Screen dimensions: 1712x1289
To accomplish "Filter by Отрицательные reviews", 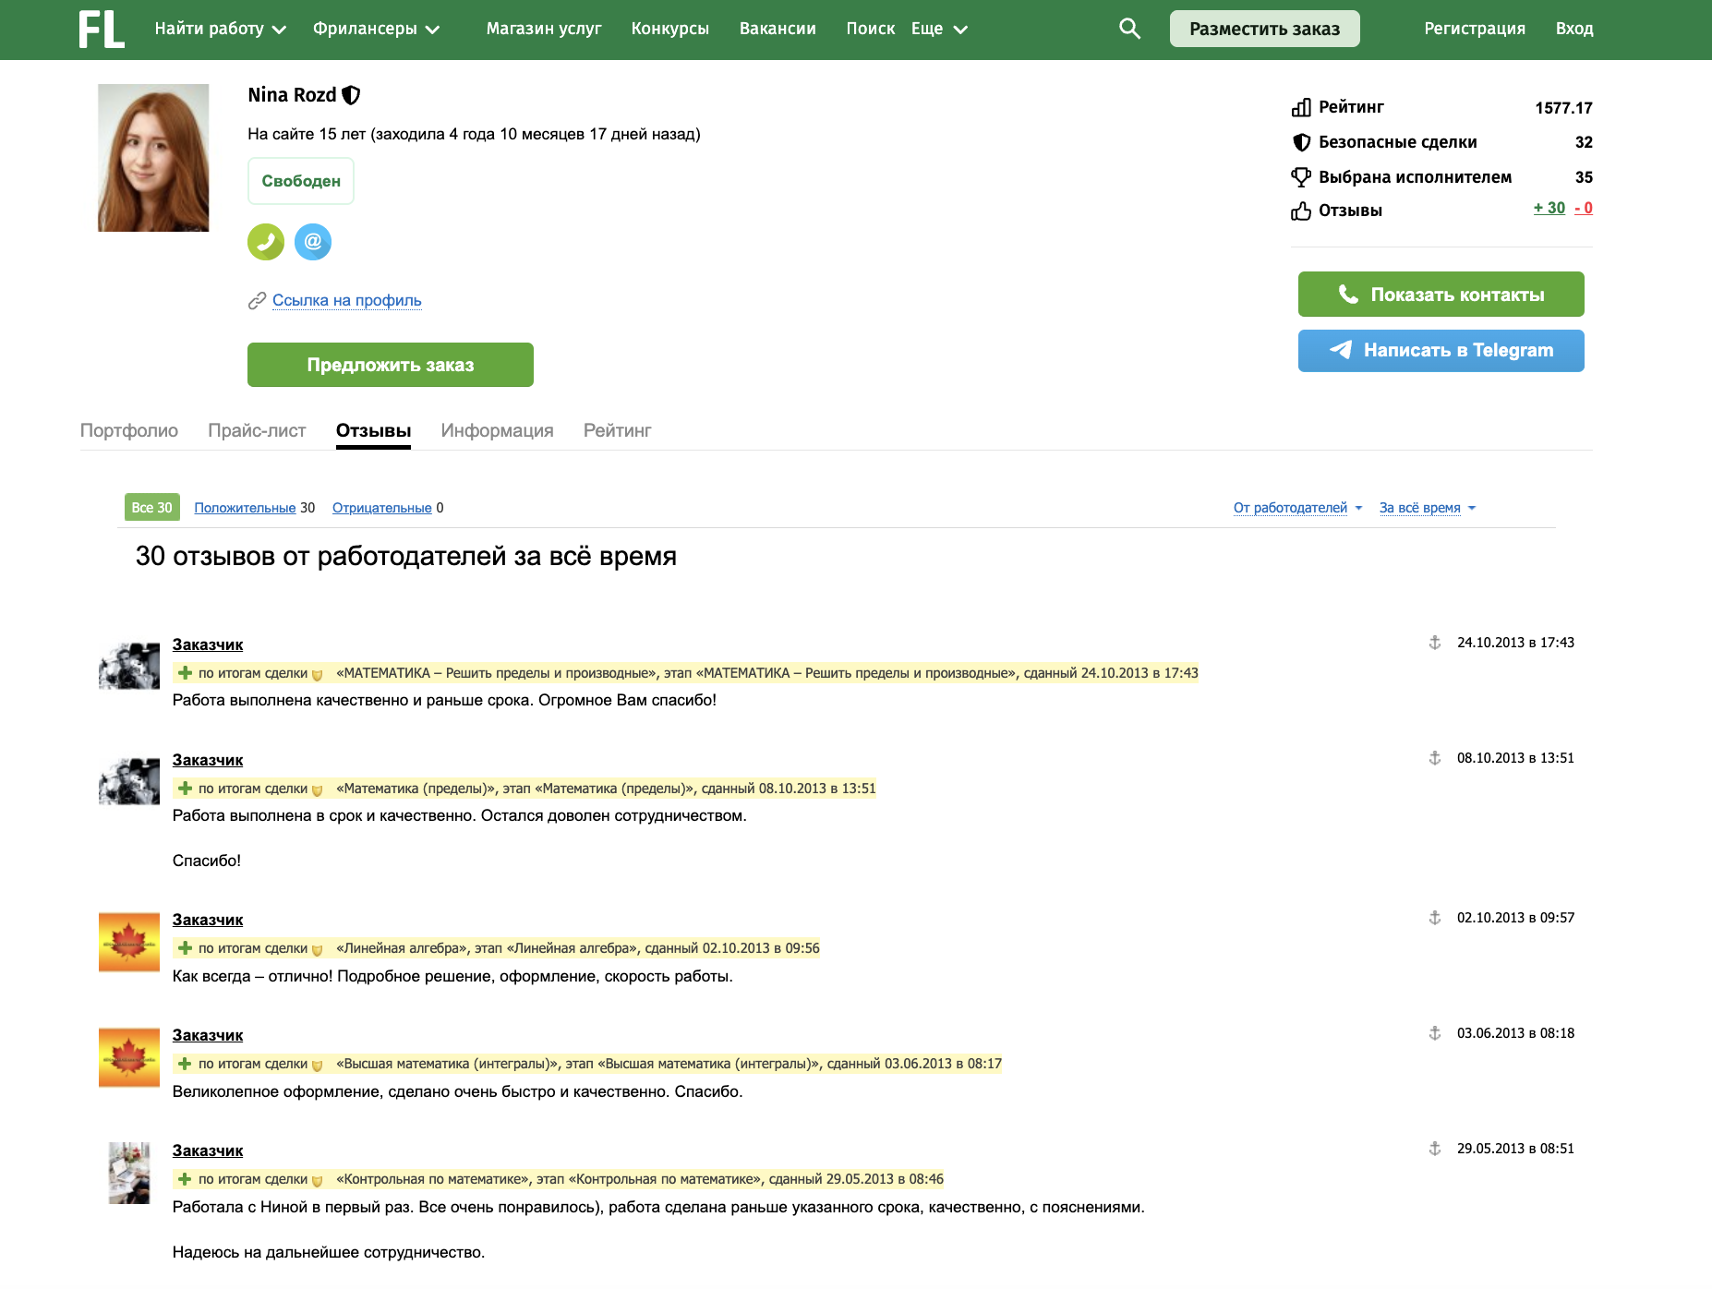I will point(381,508).
